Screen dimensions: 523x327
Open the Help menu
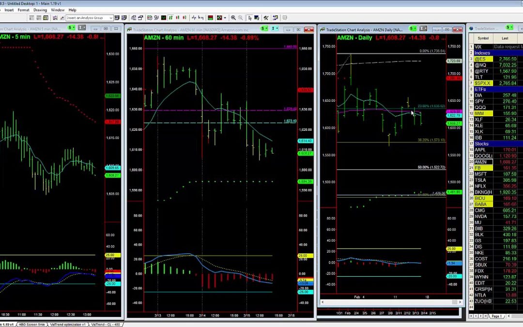pyautogui.click(x=72, y=10)
